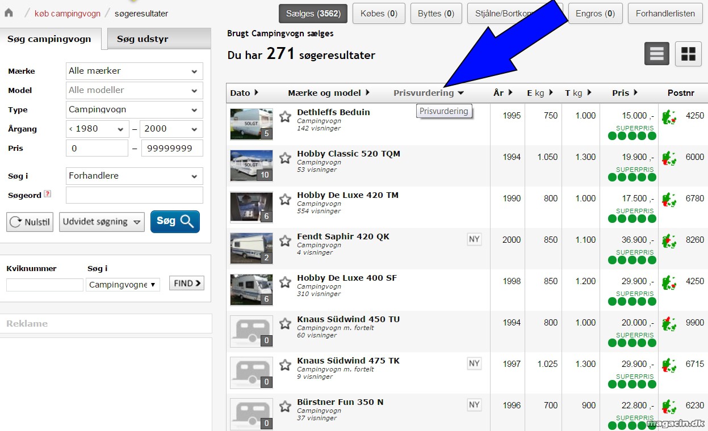708x431 pixels.
Task: Star the Hobby Classic 520 TQM listing
Action: pos(285,158)
